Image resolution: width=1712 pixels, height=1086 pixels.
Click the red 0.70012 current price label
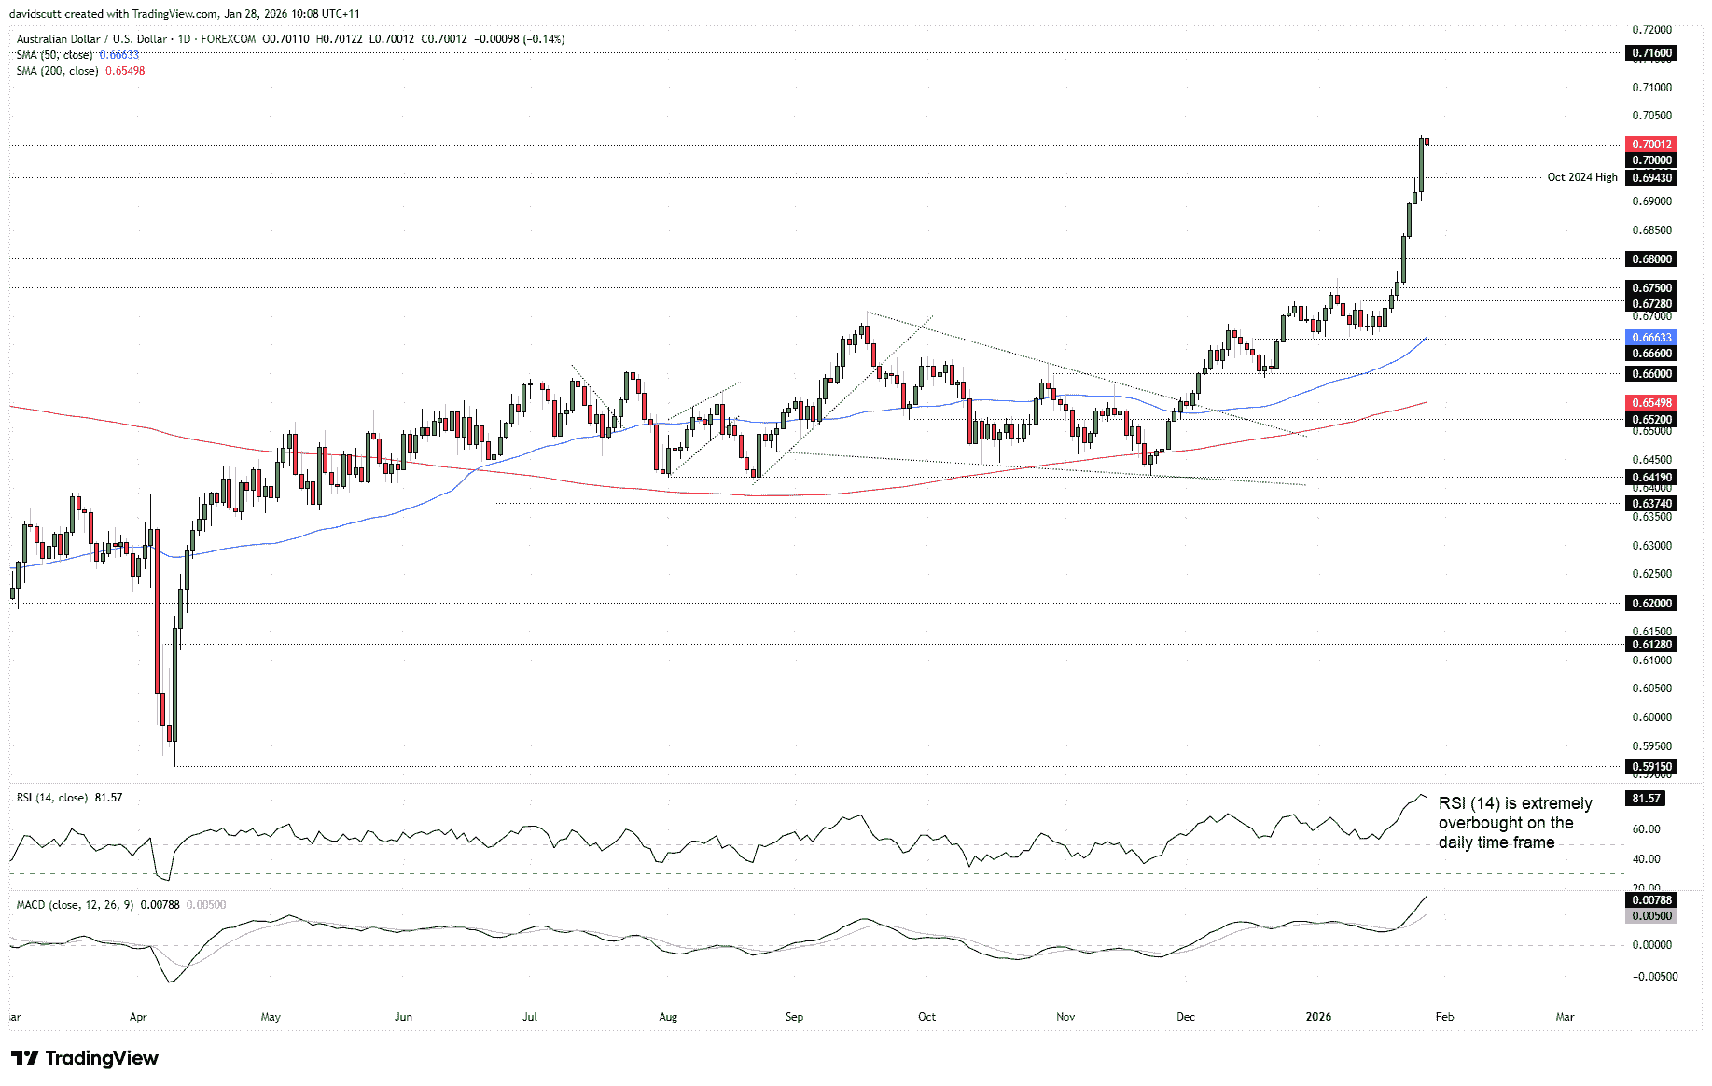pyautogui.click(x=1651, y=145)
